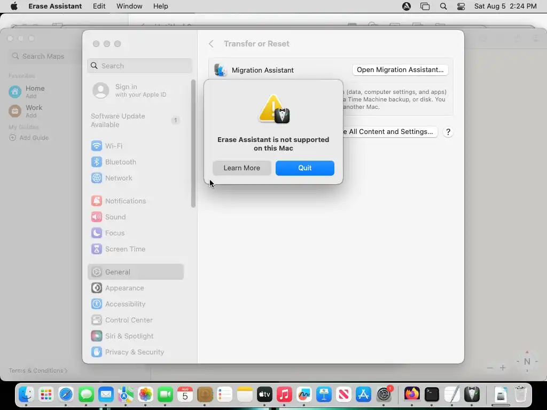The image size is (547, 410).
Task: Open Migration Assistant with its button
Action: (400, 70)
